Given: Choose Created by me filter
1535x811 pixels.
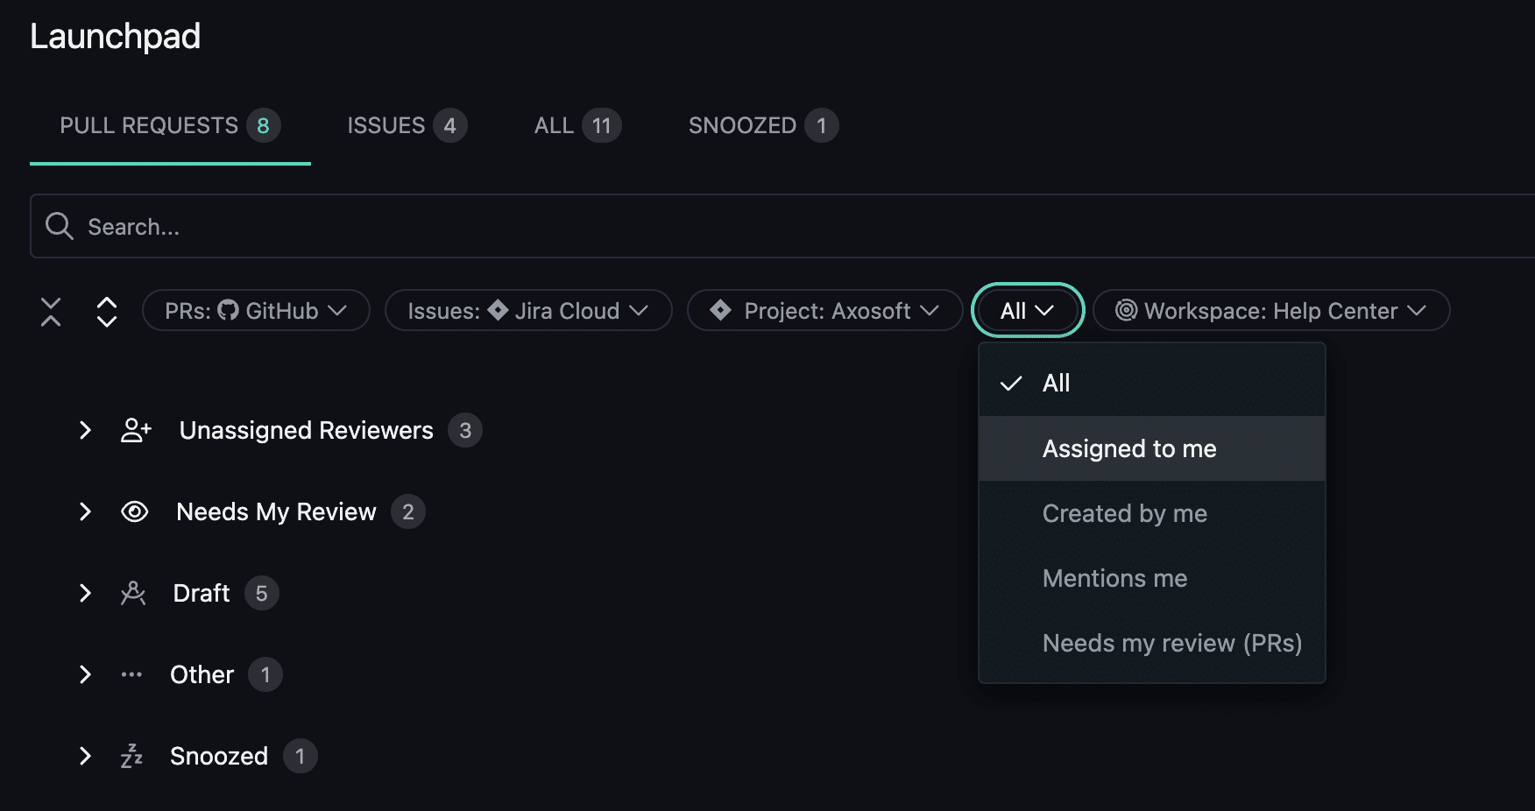Looking at the screenshot, I should coord(1151,513).
